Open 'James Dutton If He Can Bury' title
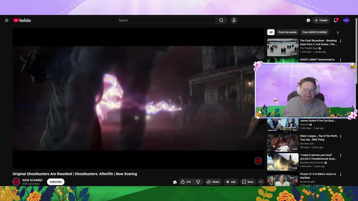This screenshot has height=201, width=358. coord(318,121)
